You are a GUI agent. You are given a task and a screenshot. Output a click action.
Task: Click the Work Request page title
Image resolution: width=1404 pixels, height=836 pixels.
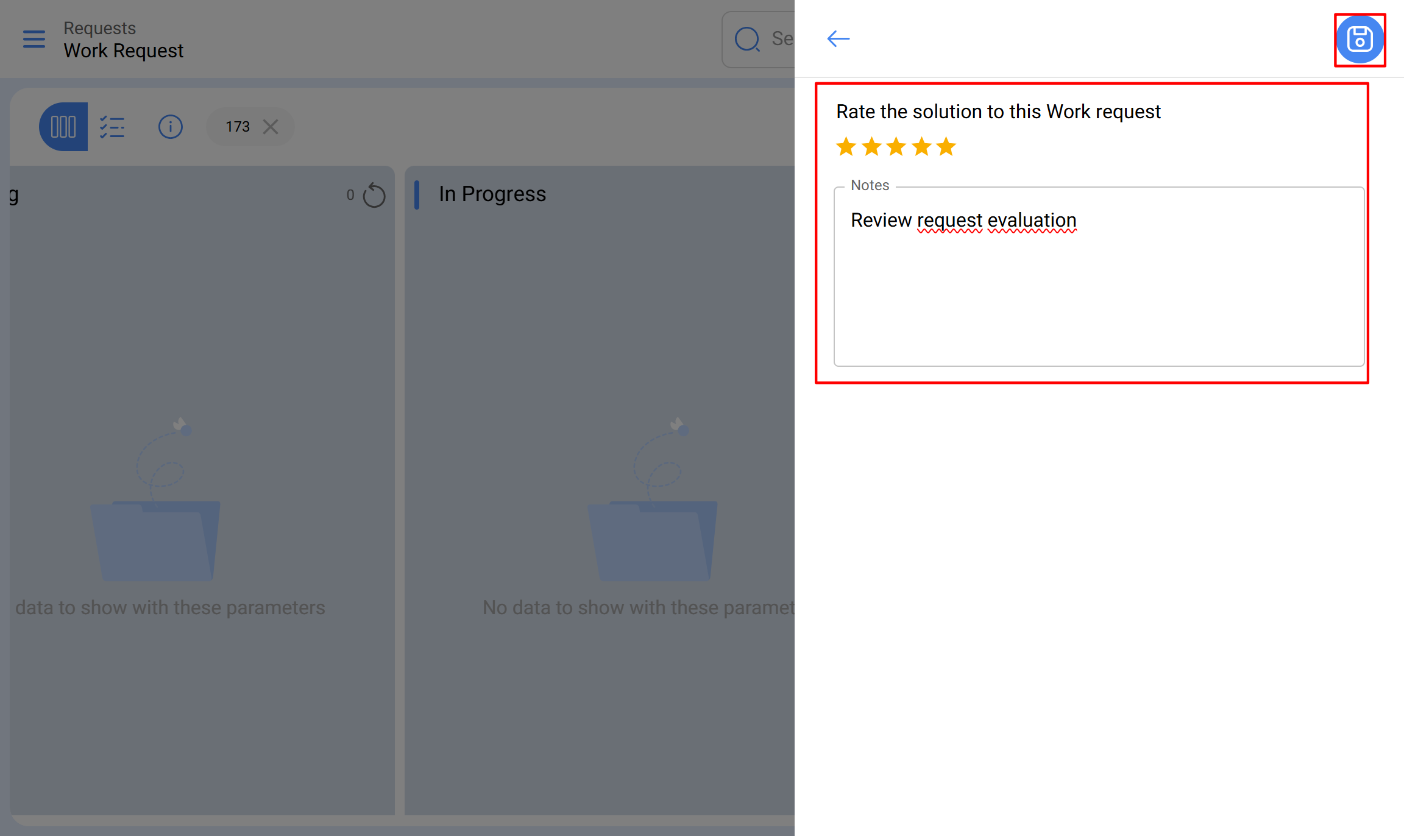124,51
